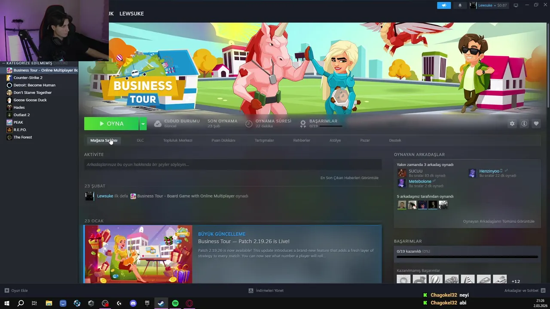
Task: Click the dice achievement icon
Action: tap(452, 279)
